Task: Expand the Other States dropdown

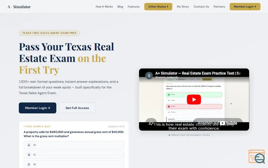Action: pos(158,7)
